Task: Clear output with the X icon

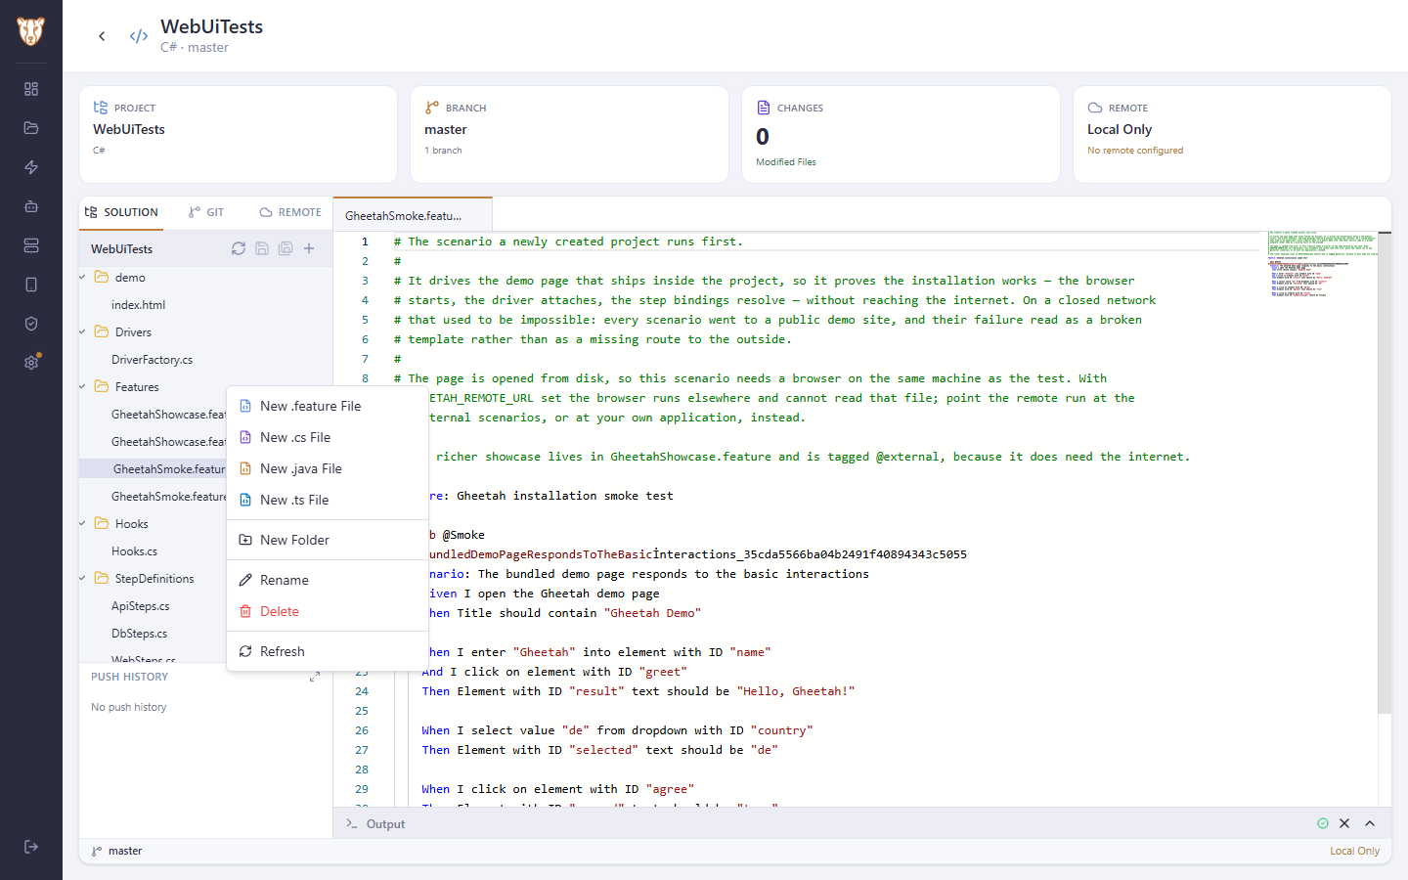Action: click(1344, 823)
